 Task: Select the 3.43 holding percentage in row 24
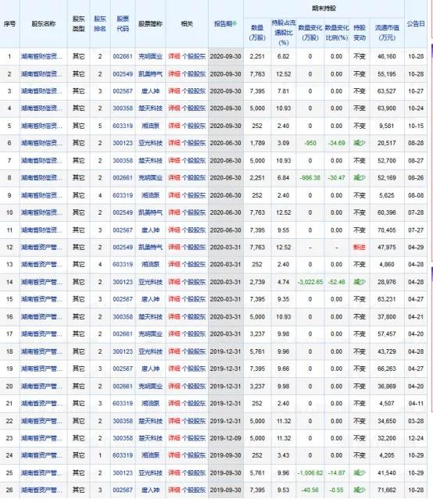click(283, 455)
